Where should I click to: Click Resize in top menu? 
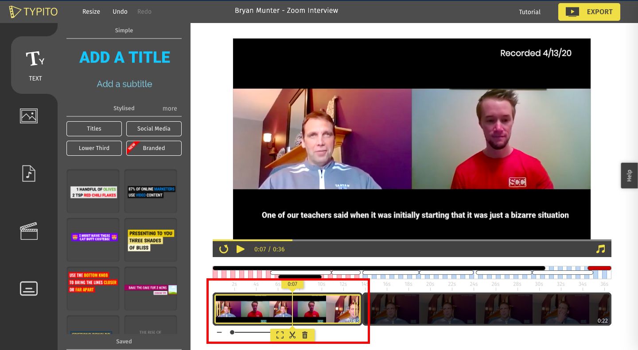point(91,12)
